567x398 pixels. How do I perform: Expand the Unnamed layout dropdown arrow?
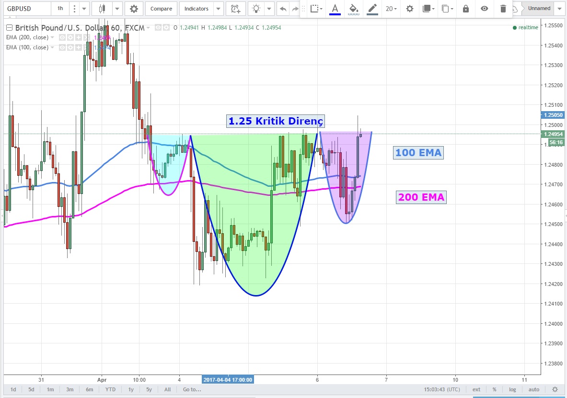559,8
